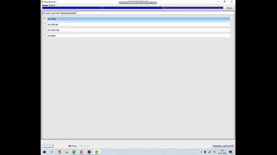This screenshot has height=155, width=277.
Task: Open the red swirl app on taskbar
Action: pyautogui.click(x=60, y=152)
